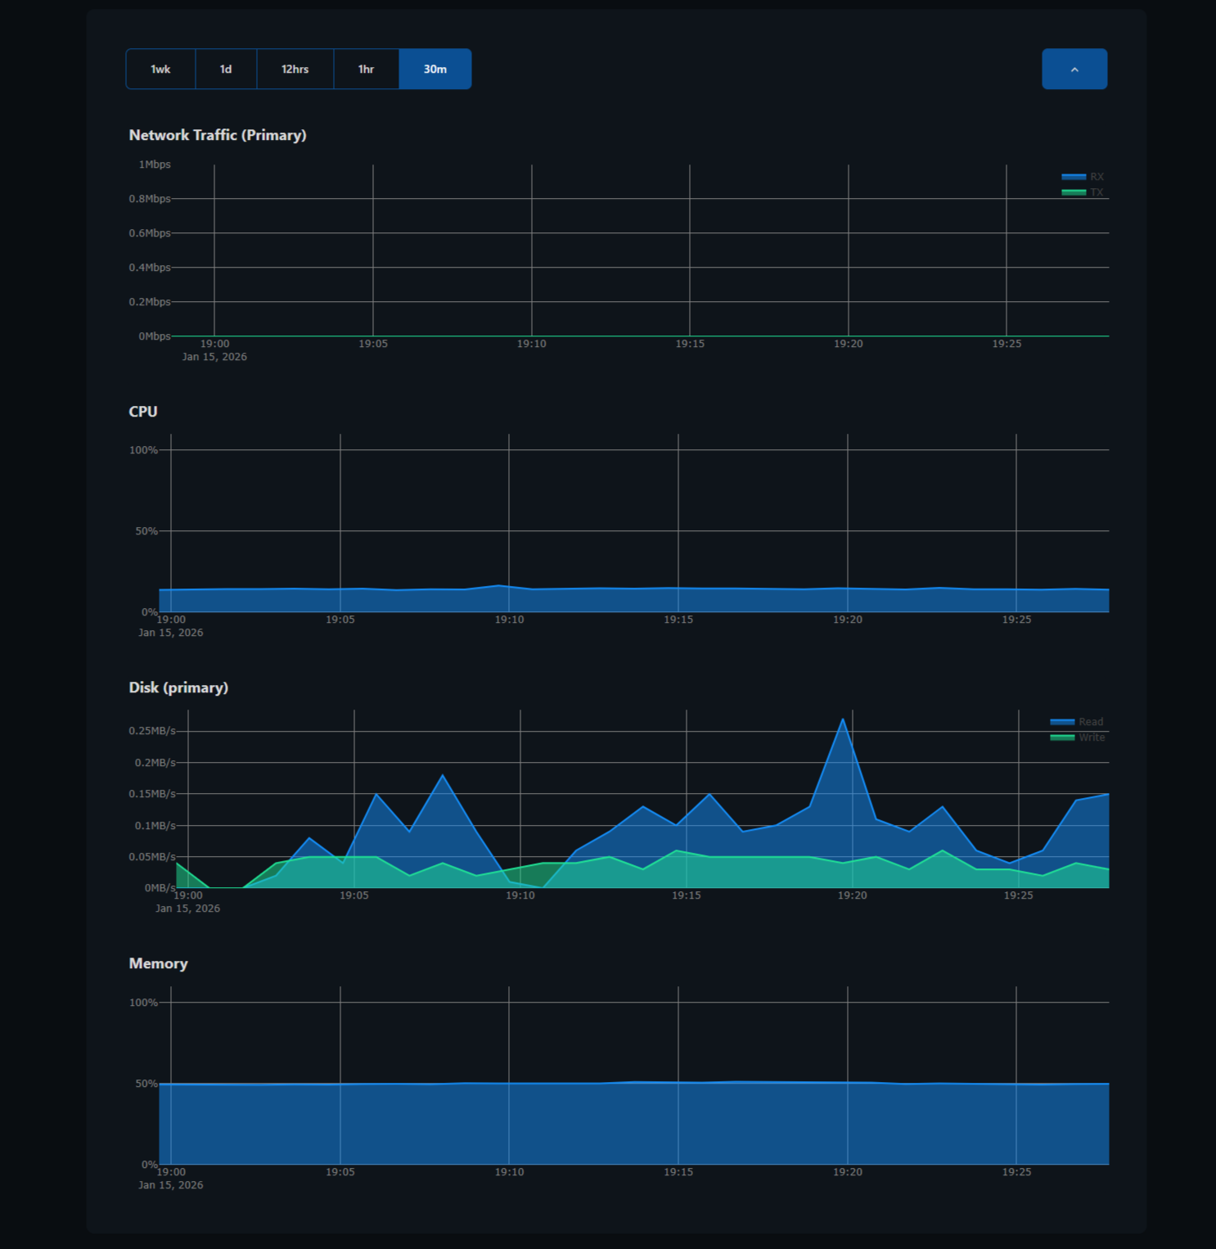Switch time range to 1wk
The height and width of the screenshot is (1249, 1216).
coord(160,70)
